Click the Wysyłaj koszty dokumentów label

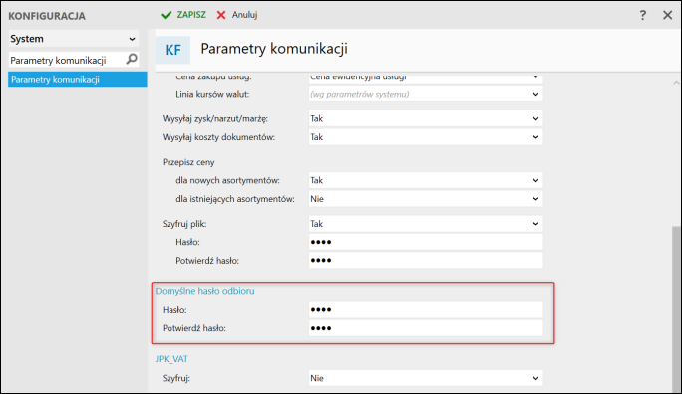pyautogui.click(x=218, y=137)
